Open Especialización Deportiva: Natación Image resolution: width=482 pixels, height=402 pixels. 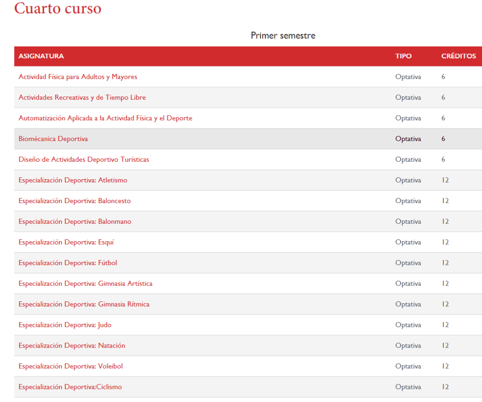(x=72, y=346)
